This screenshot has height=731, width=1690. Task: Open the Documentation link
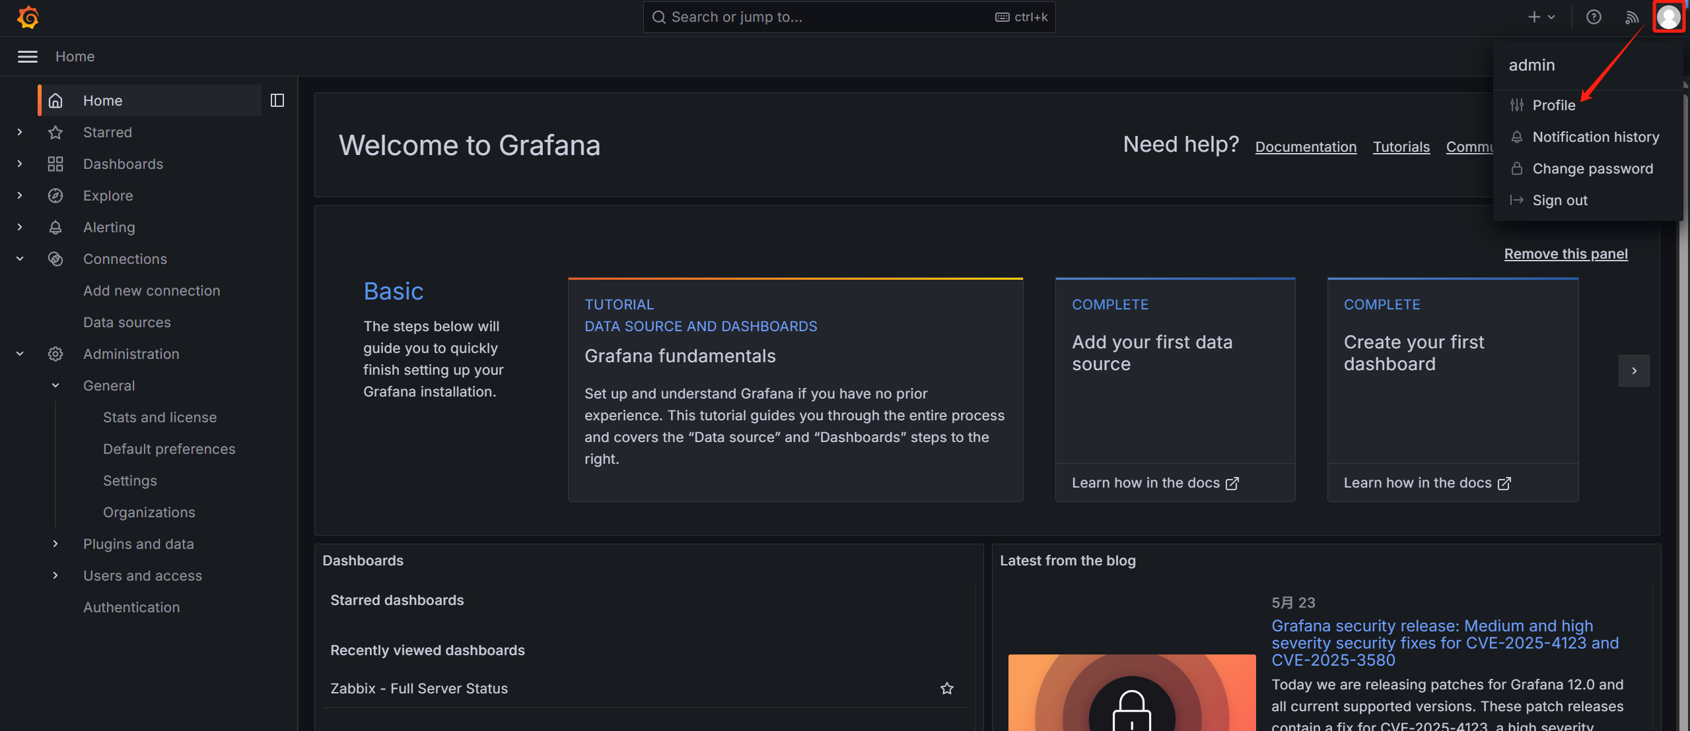click(1306, 146)
